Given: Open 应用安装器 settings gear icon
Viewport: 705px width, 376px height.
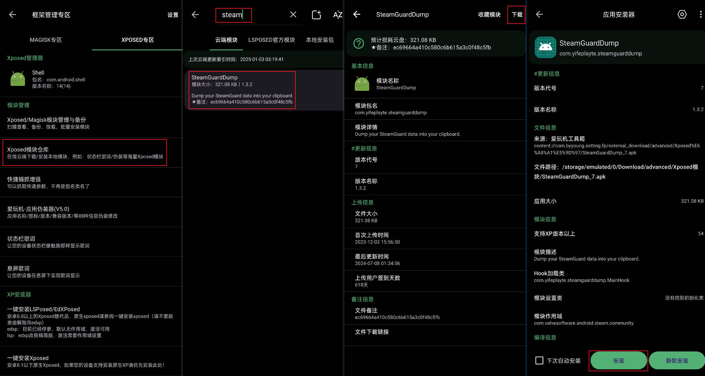Looking at the screenshot, I should [x=682, y=14].
